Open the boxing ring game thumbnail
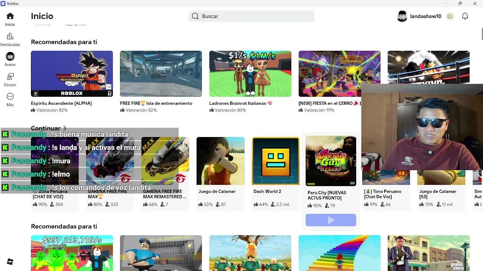This screenshot has height=271, width=483. point(428,67)
